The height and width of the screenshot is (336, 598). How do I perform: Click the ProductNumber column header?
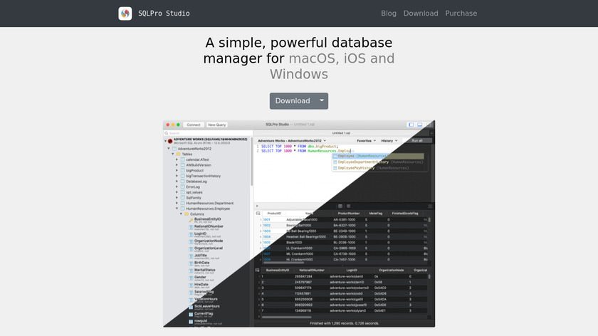point(349,214)
